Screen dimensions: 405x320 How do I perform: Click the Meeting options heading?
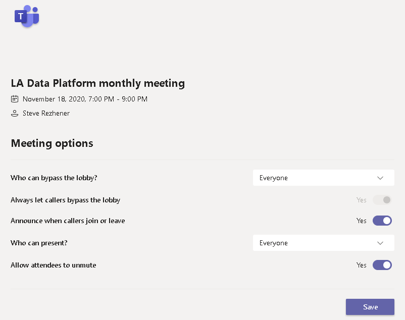pos(52,143)
